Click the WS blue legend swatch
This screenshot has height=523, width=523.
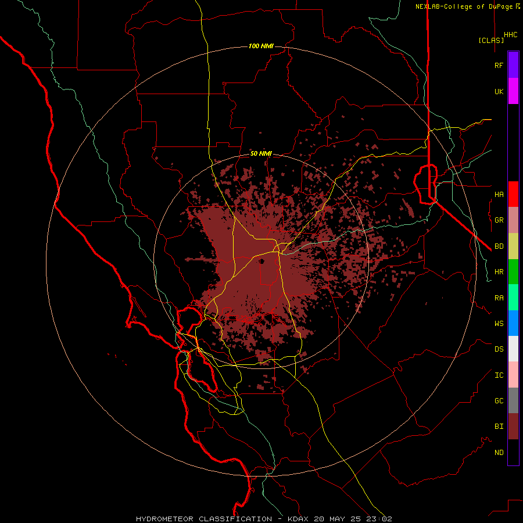(x=513, y=323)
